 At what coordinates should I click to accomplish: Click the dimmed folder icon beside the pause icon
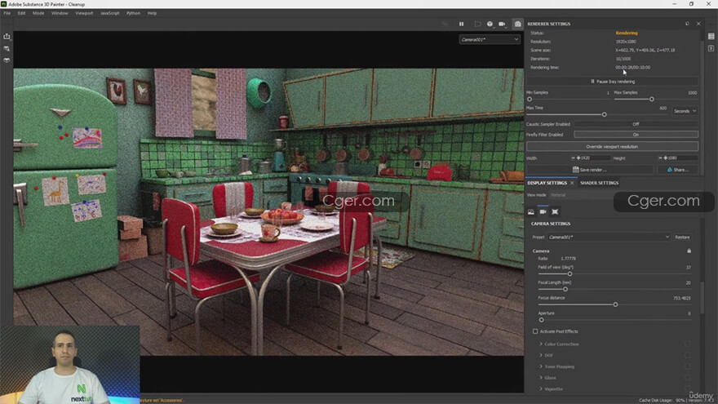click(x=477, y=24)
